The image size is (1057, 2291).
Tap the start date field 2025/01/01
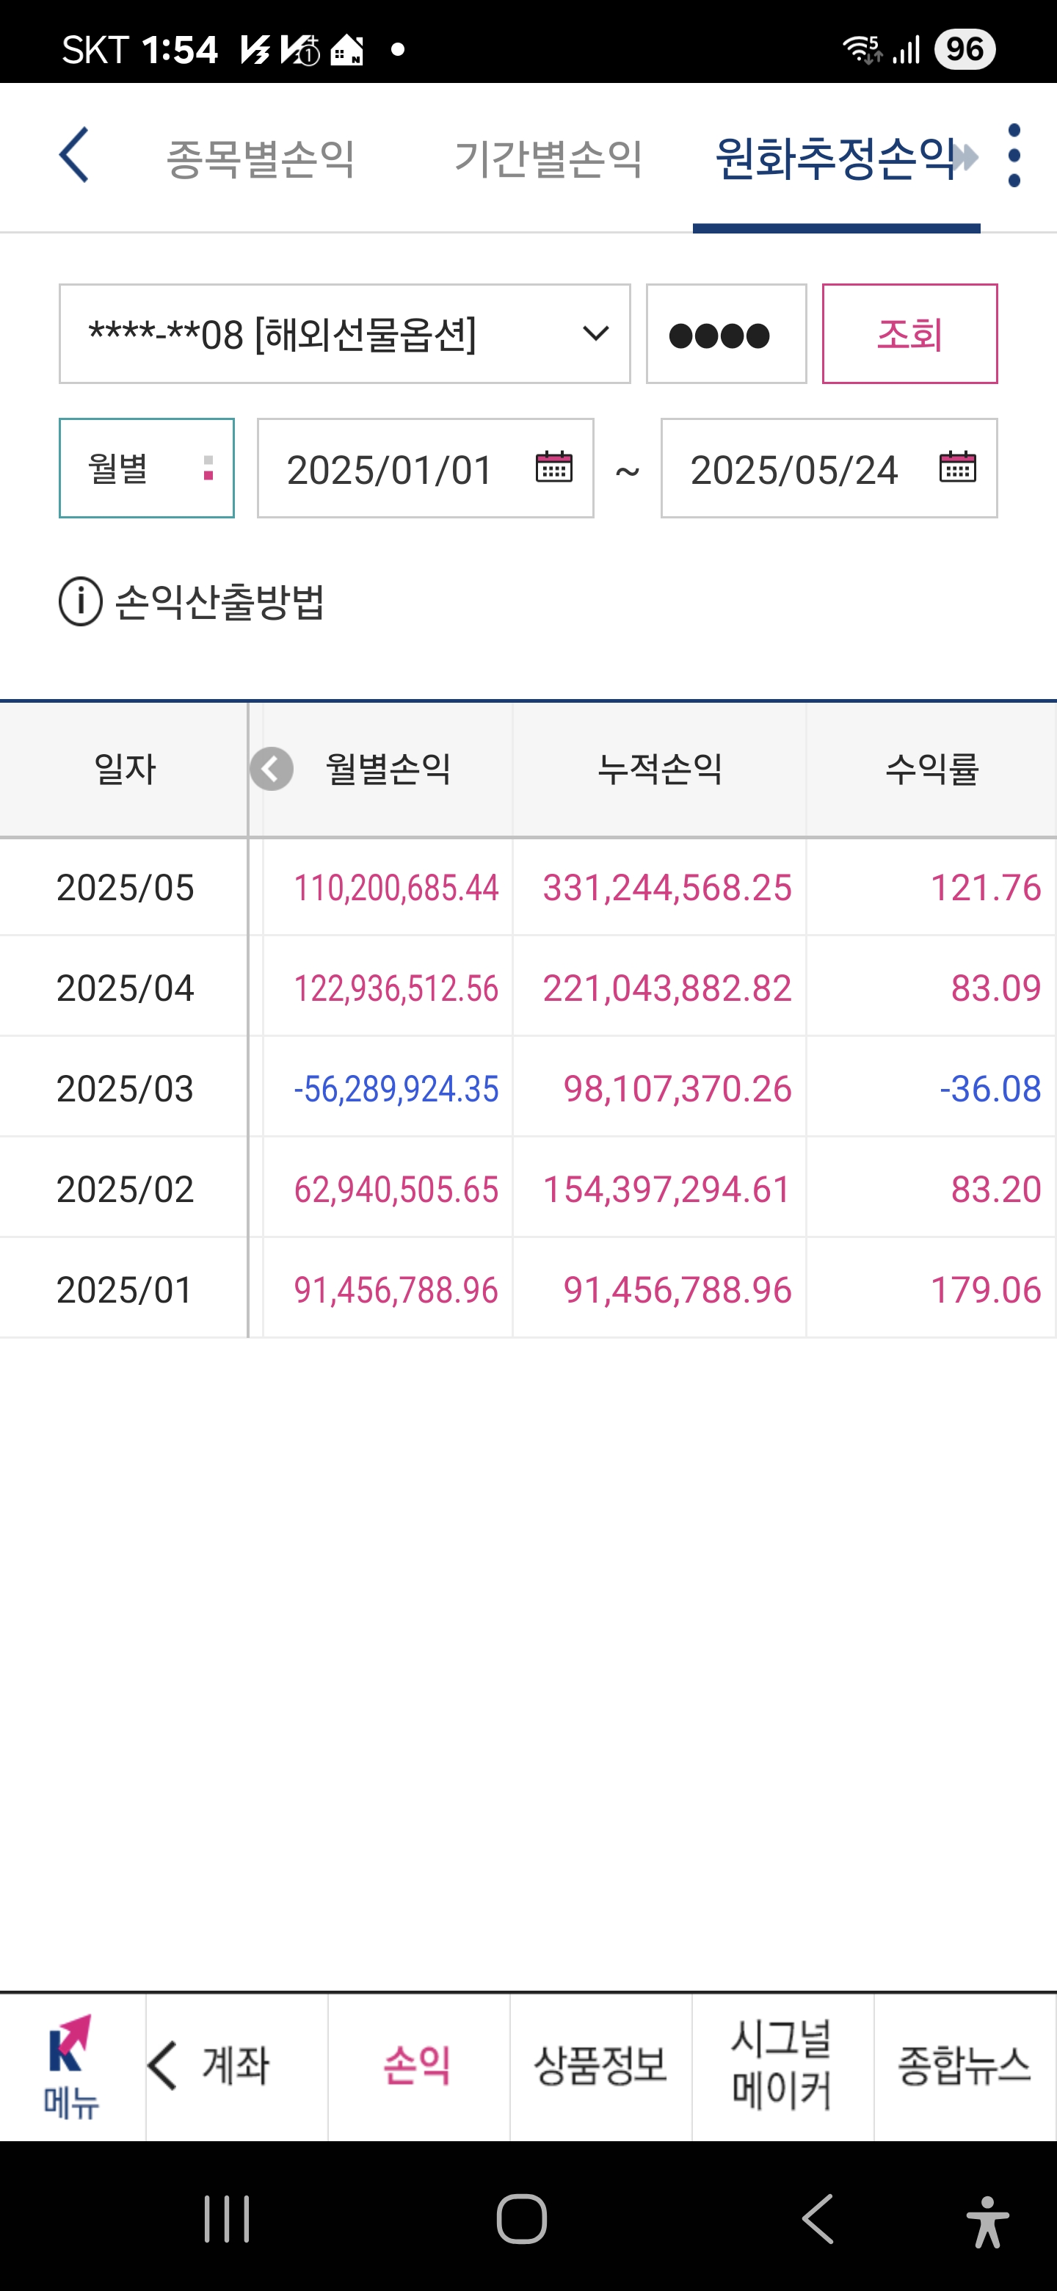pos(426,468)
